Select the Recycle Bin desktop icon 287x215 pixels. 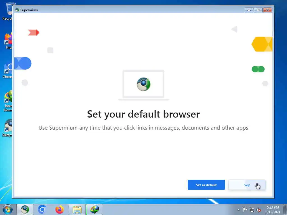[x=7, y=11]
